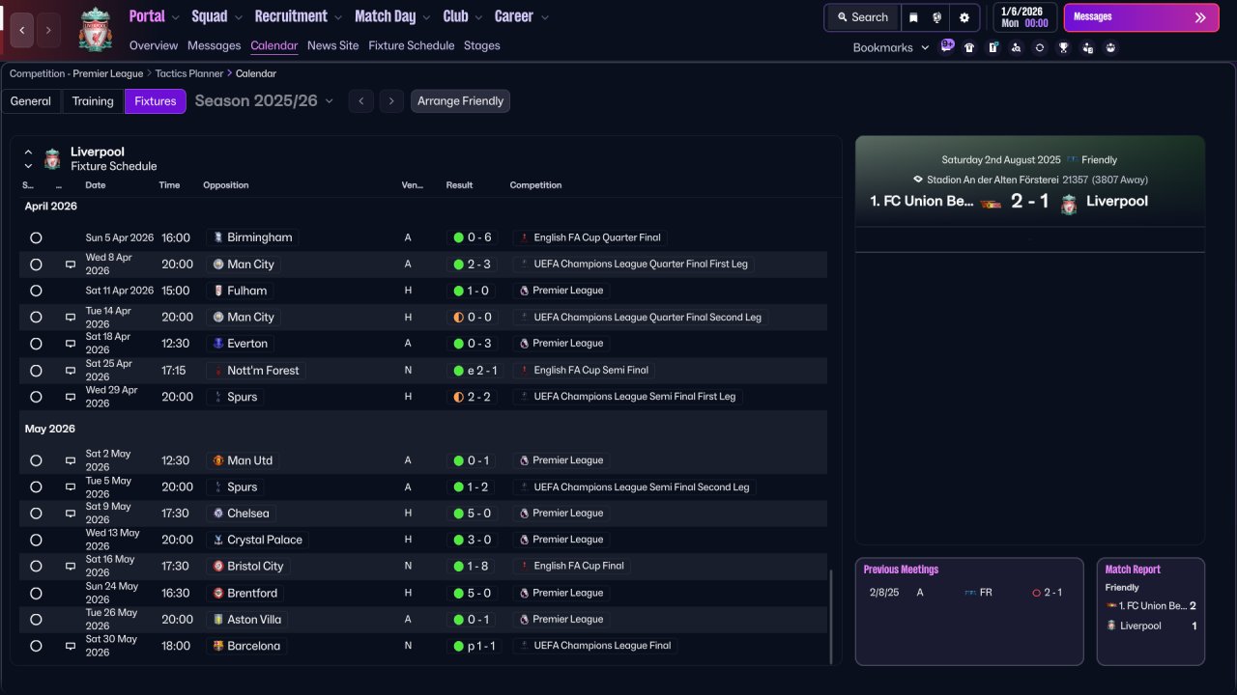Click the Search button
Viewport: 1237px width, 695px height.
pos(862,17)
